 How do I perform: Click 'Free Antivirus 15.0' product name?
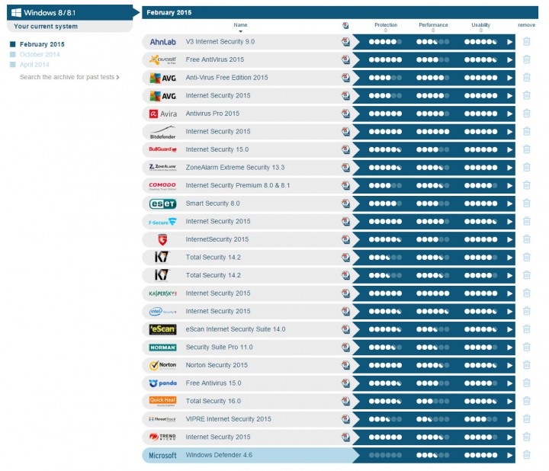click(x=213, y=383)
